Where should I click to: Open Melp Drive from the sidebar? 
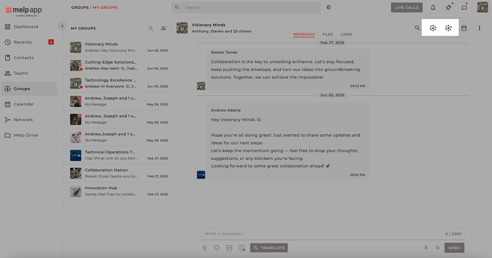[25, 135]
